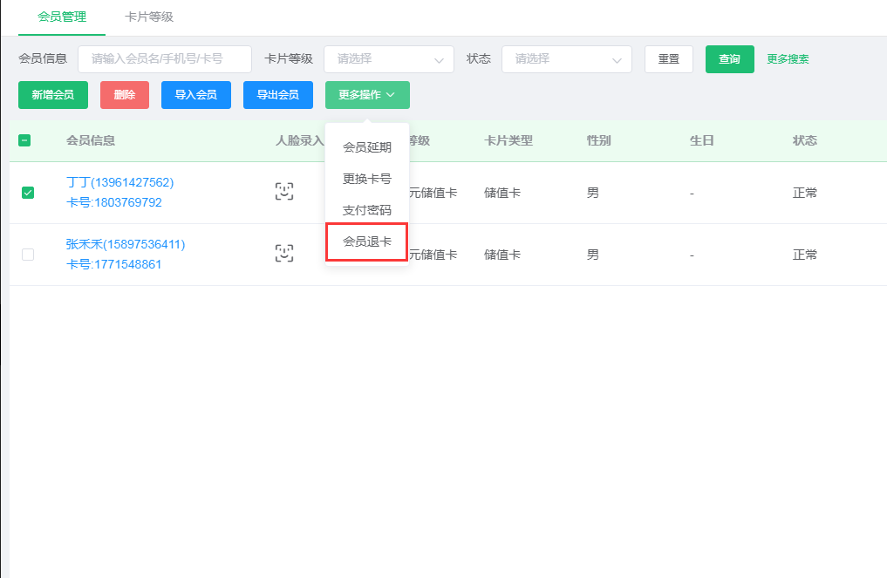Choose 更换卡号 menu option

coord(366,179)
